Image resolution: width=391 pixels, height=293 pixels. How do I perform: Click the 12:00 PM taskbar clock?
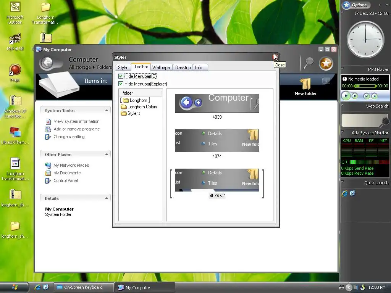[x=376, y=287]
